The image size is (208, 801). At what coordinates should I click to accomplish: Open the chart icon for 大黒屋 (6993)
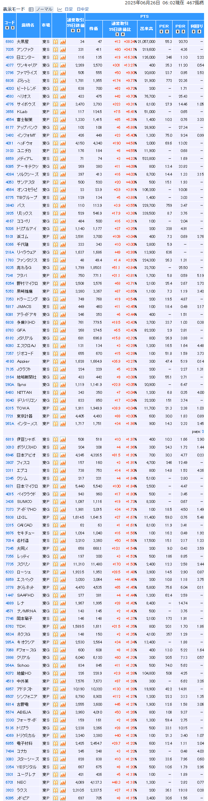pyautogui.click(x=63, y=42)
